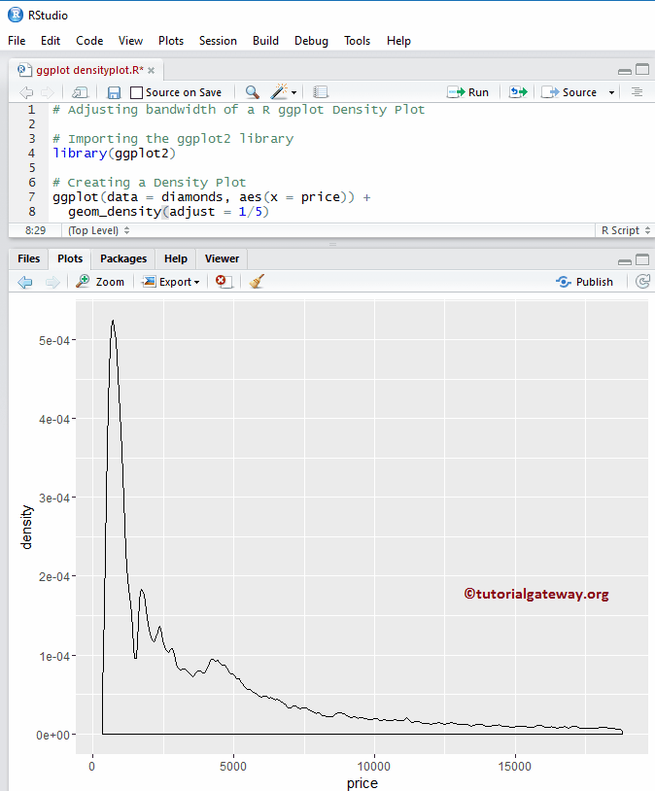Clear all plots with broom icon
The image size is (655, 791).
(257, 281)
